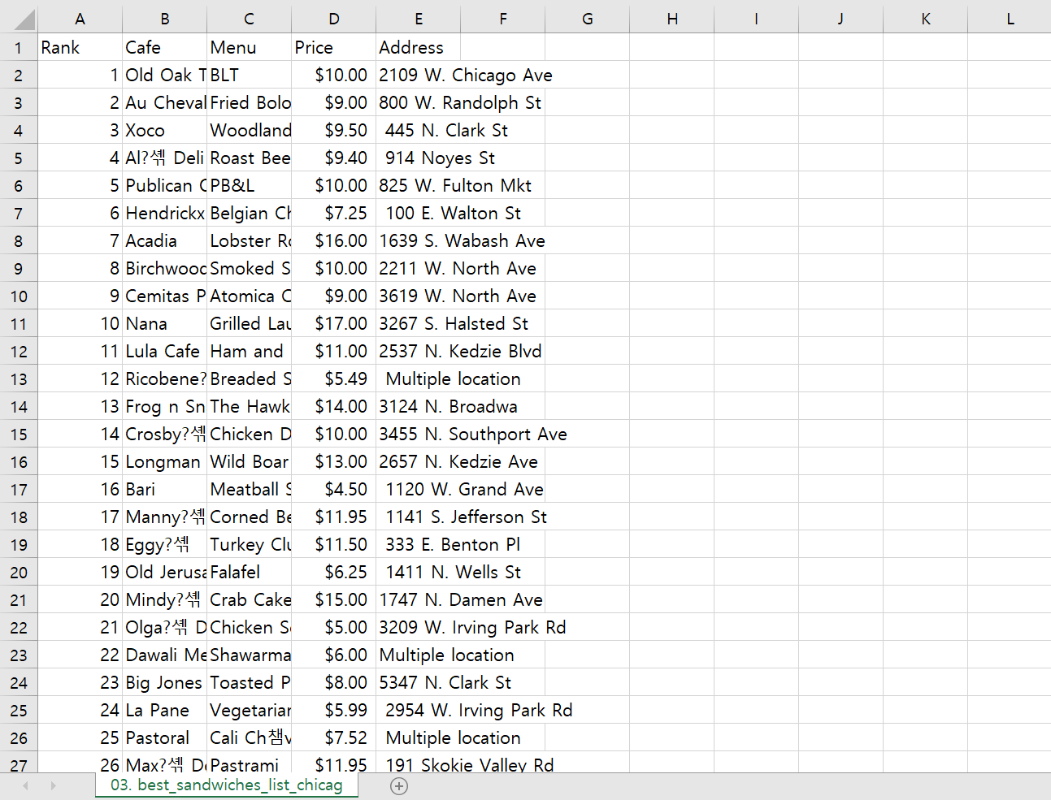Select row 26 header
Image resolution: width=1051 pixels, height=800 pixels.
[x=19, y=737]
